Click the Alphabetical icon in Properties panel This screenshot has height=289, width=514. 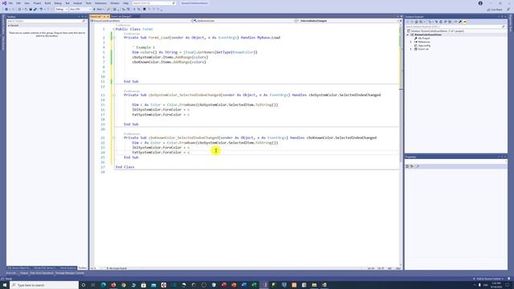(x=412, y=166)
